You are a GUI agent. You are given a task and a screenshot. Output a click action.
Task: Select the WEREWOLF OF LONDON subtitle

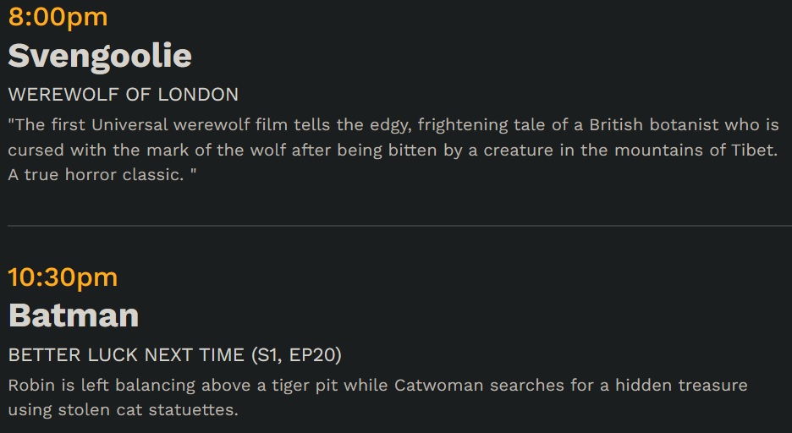[x=124, y=95]
